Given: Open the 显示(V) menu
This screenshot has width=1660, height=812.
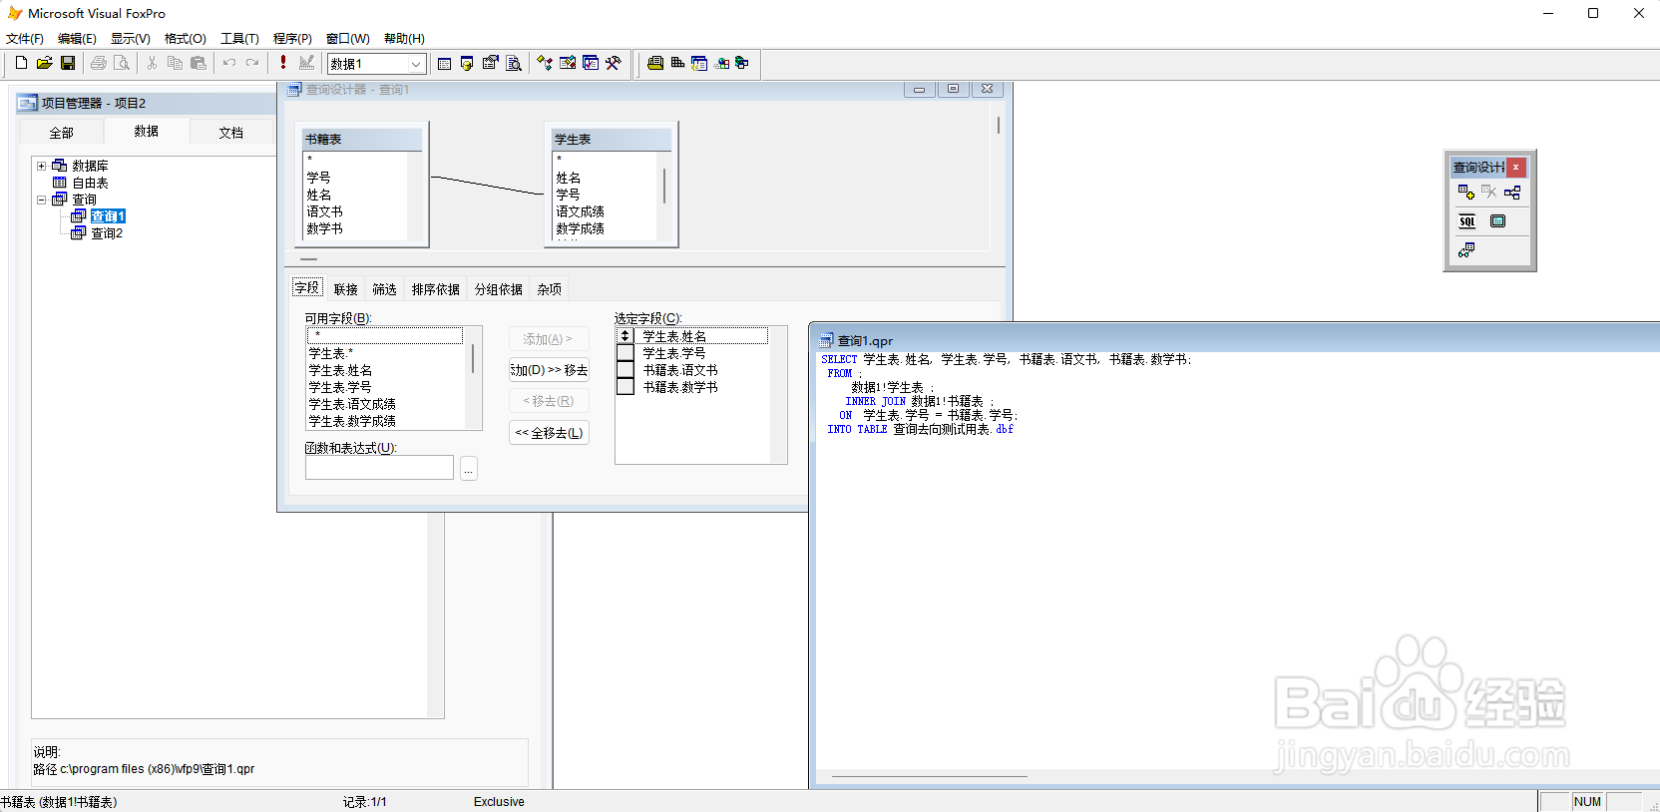Looking at the screenshot, I should point(131,39).
